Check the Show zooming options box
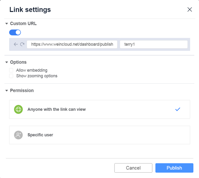Viewport: 199px width, 178px height. (x=11, y=76)
